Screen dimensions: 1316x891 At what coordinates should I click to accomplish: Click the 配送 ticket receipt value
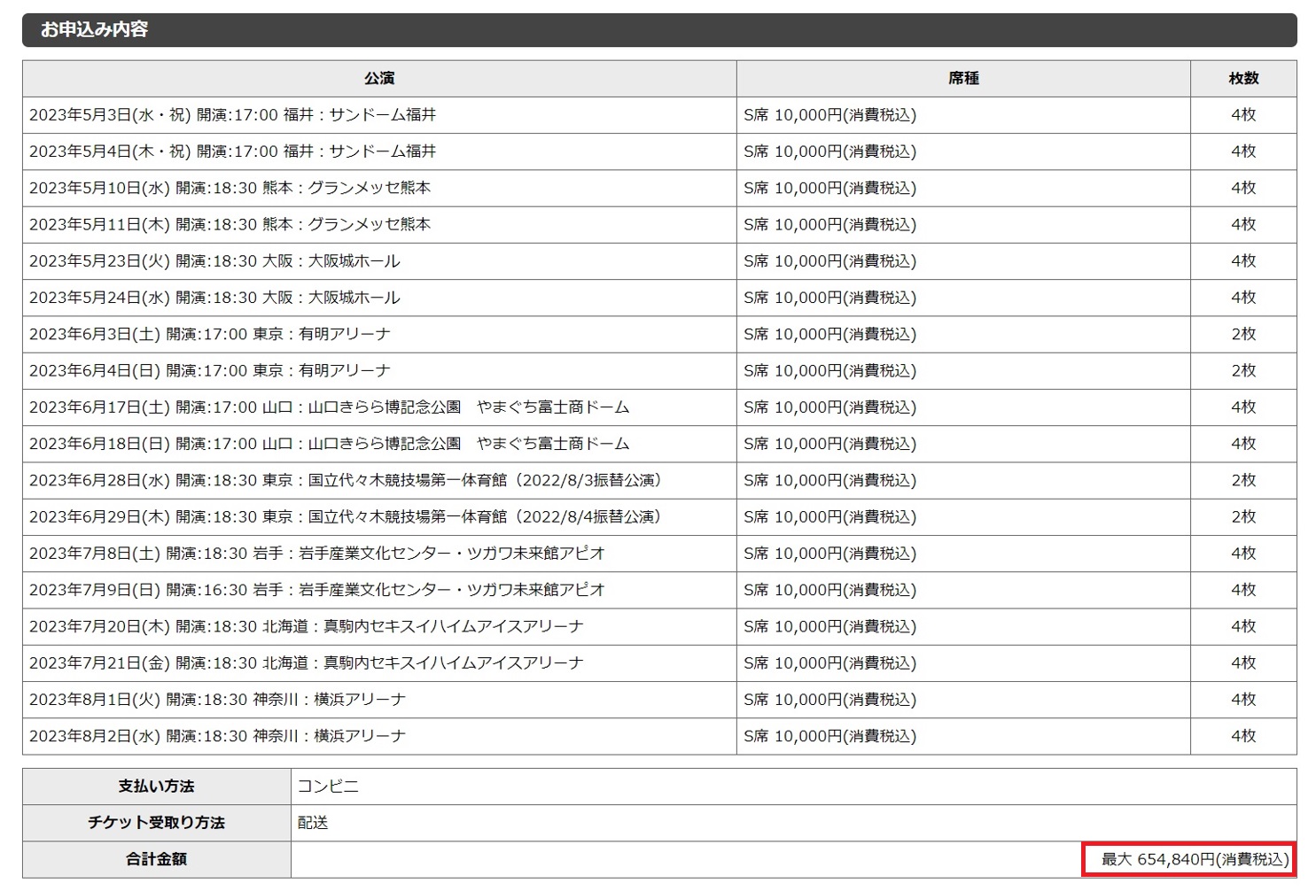click(313, 823)
